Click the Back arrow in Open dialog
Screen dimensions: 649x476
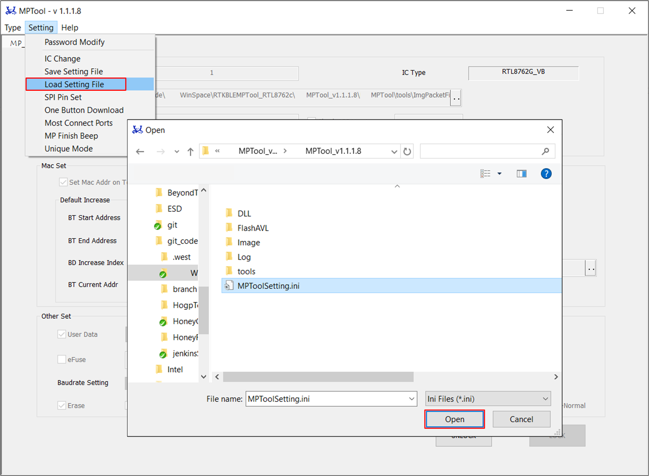point(140,152)
